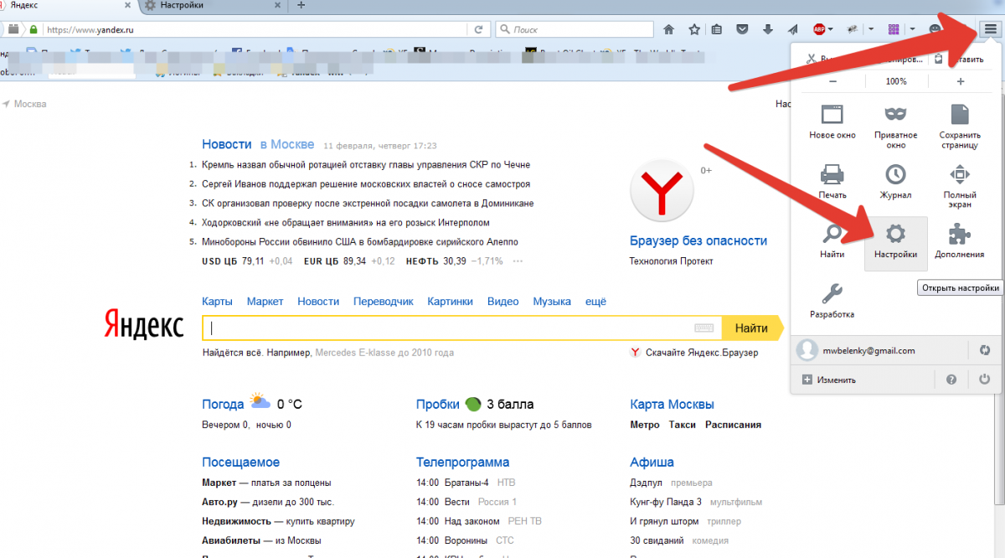Show bookmarks list toolbar icon
1005x558 pixels.
pos(717,29)
